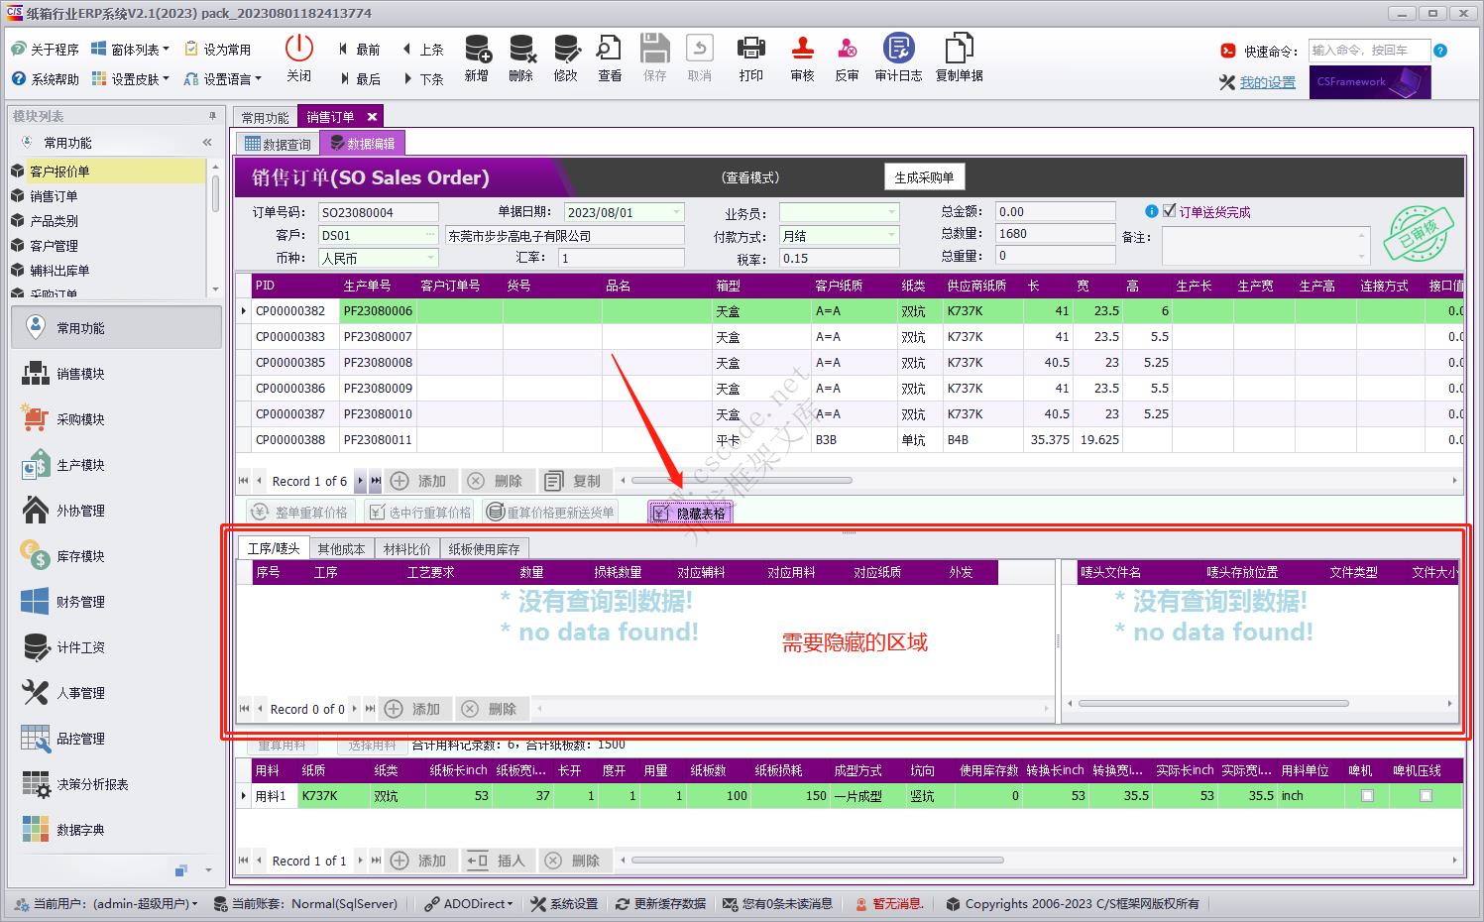The width and height of the screenshot is (1484, 922).
Task: Open the 审计日志 (Audit Log) tool
Action: point(897,58)
